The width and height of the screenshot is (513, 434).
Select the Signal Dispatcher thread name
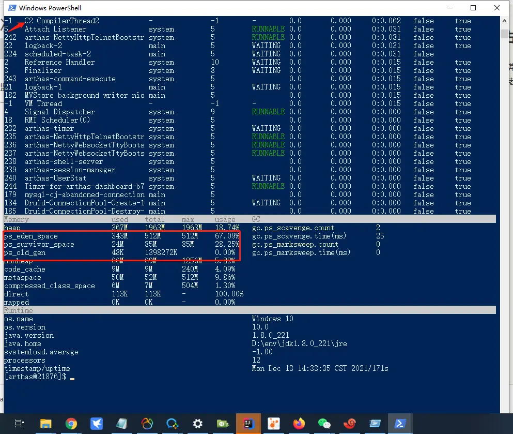pos(59,112)
